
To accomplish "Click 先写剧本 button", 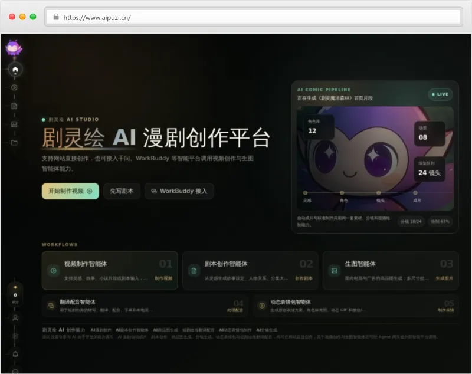I will 122,191.
